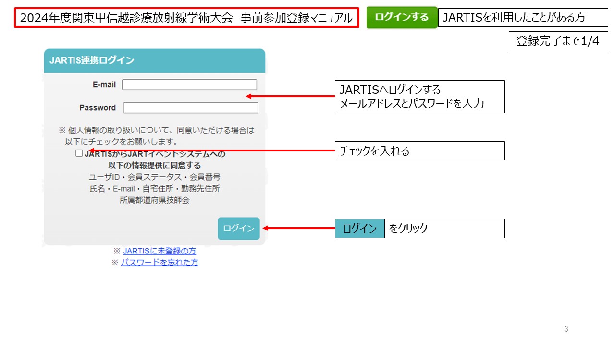615x345 pixels.
Task: Click the JARTIS連携ログイン panel header
Action: pyautogui.click(x=154, y=61)
